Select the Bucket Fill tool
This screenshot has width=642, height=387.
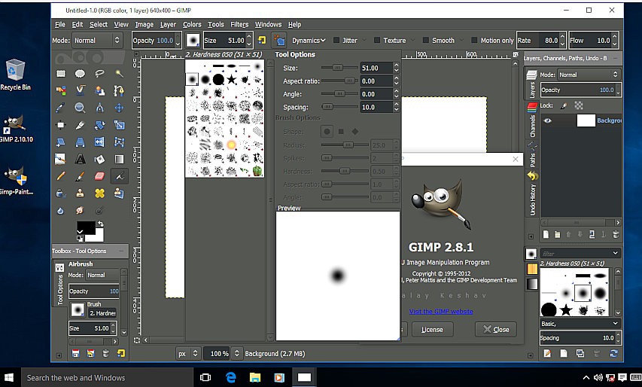tap(99, 160)
